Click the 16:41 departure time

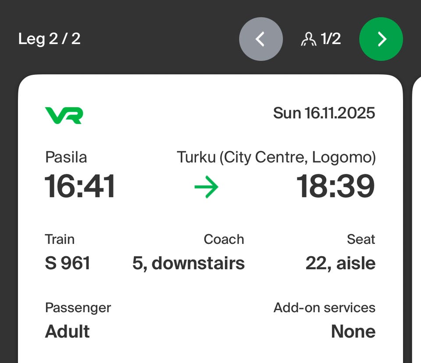pyautogui.click(x=80, y=187)
